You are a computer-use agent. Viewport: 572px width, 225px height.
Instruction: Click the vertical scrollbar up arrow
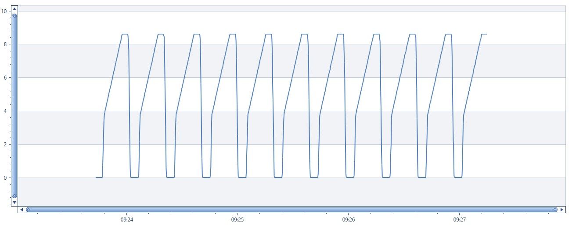tap(14, 9)
